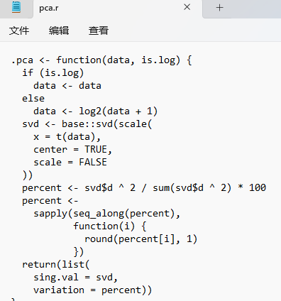Place cursor at 'sapply(seq_along(percent),' line
The height and width of the screenshot is (301, 281).
coord(106,214)
